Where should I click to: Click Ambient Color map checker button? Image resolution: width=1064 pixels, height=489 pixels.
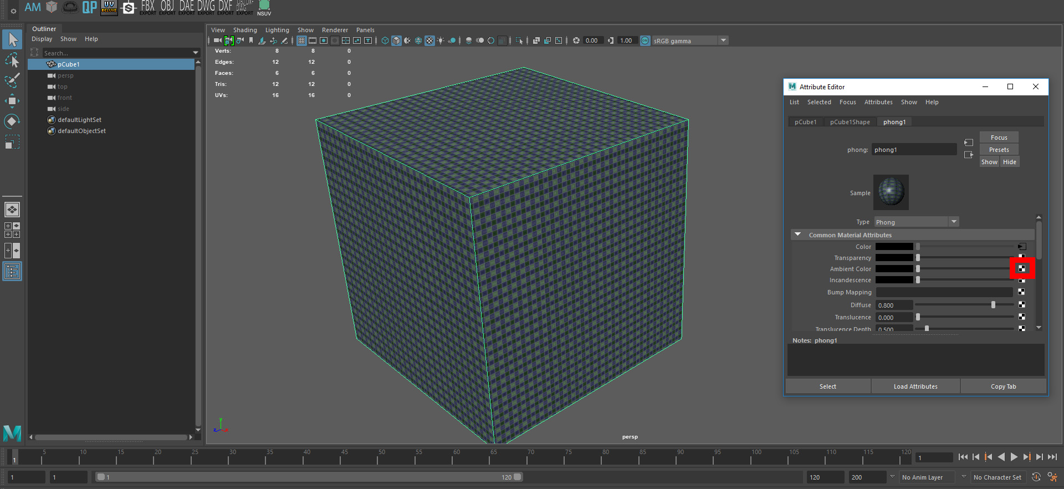point(1021,269)
